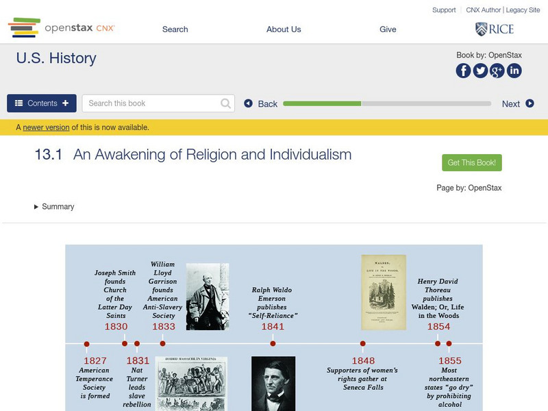Click the Facebook share icon
548x411 pixels.
pyautogui.click(x=464, y=71)
